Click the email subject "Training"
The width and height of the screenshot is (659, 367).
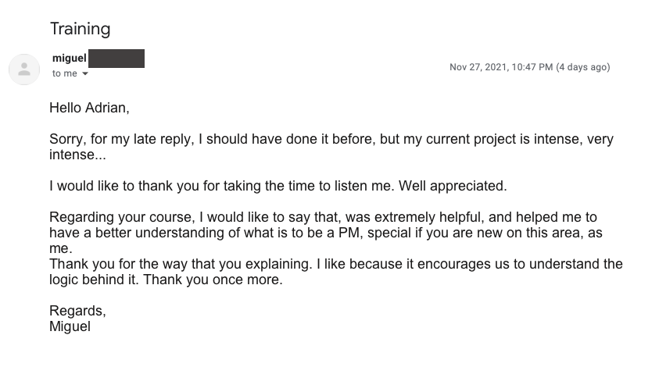pos(80,29)
